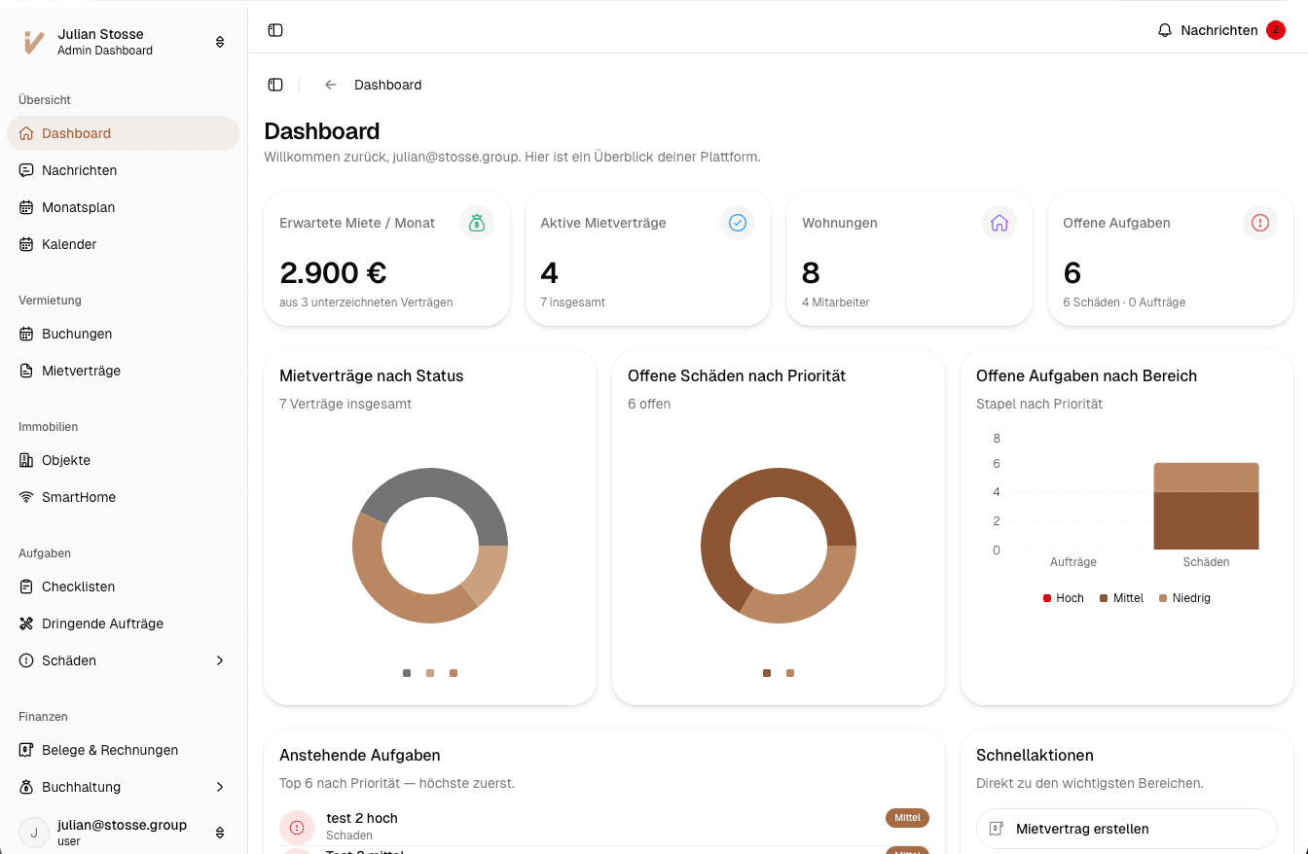The width and height of the screenshot is (1308, 854).
Task: Click the gray legend dot under Mietverträge chart
Action: (407, 673)
